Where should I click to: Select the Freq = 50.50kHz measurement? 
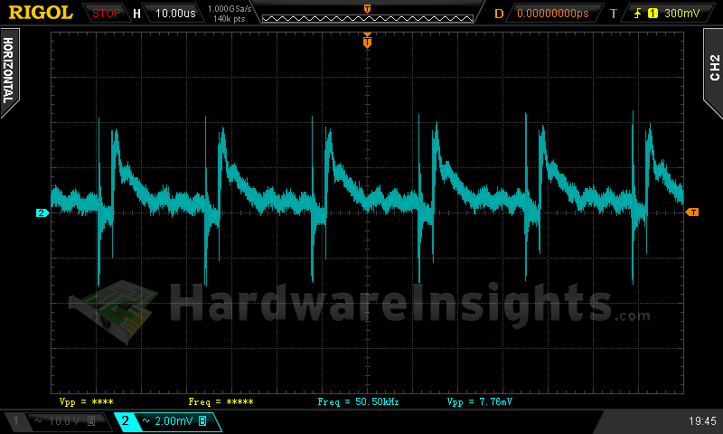(x=358, y=401)
